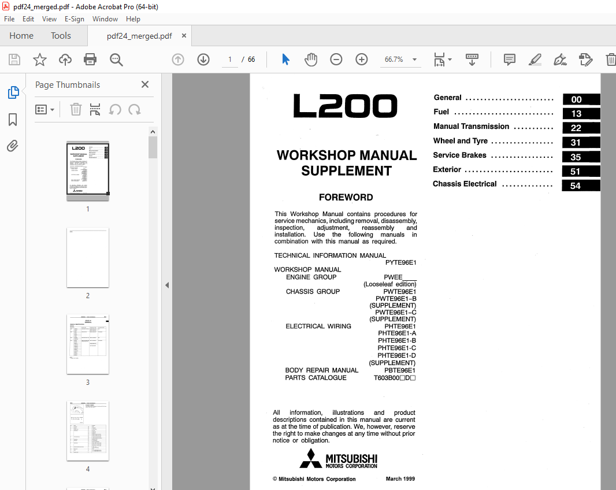Image resolution: width=616 pixels, height=490 pixels.
Task: Click the fit page width icon
Action: (x=439, y=60)
